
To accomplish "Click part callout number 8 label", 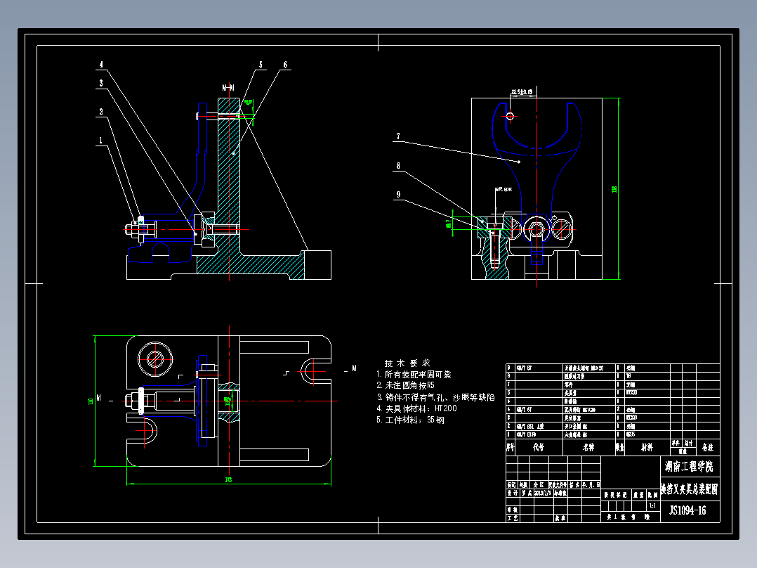I will point(398,166).
